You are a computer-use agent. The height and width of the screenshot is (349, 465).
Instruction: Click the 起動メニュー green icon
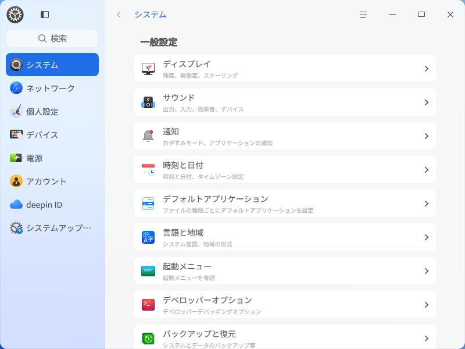(x=148, y=271)
